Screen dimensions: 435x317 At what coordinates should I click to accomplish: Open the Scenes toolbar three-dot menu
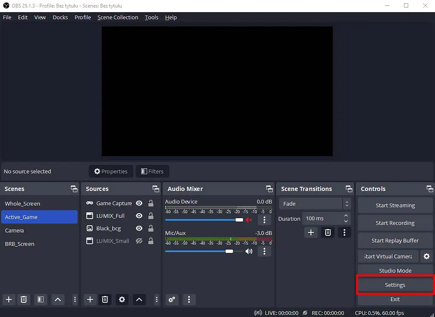[x=75, y=299]
